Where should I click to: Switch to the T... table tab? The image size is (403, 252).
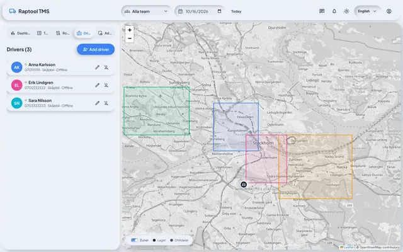42,33
